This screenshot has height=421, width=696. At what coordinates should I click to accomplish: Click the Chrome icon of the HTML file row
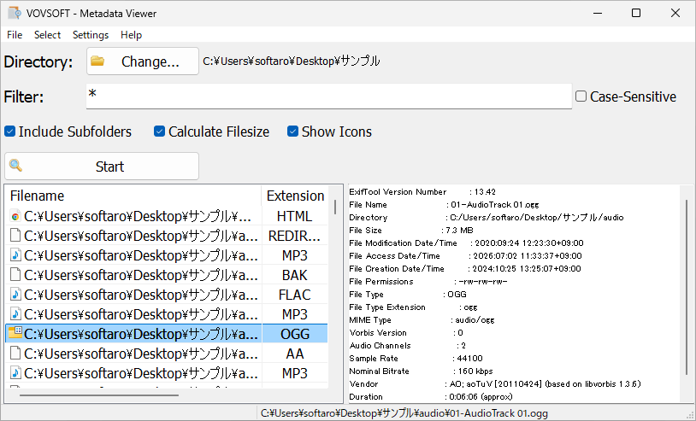pos(15,216)
